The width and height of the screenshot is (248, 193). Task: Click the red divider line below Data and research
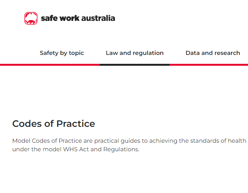(209, 65)
